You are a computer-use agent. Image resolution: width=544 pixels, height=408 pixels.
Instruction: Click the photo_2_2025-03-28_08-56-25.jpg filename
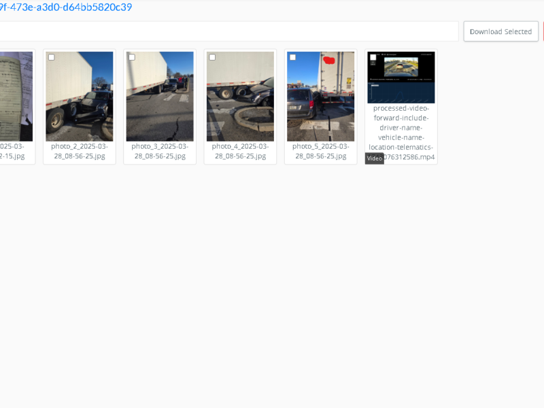pyautogui.click(x=80, y=151)
